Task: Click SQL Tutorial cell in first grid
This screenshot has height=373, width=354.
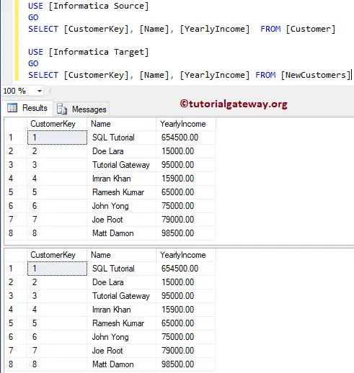Action: [121, 138]
